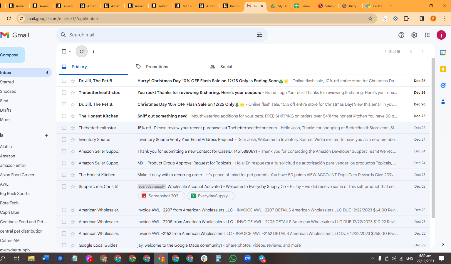Viewport: 451px width, 264px height.
Task: Open WhatsApp from the taskbar
Action: tap(233, 258)
